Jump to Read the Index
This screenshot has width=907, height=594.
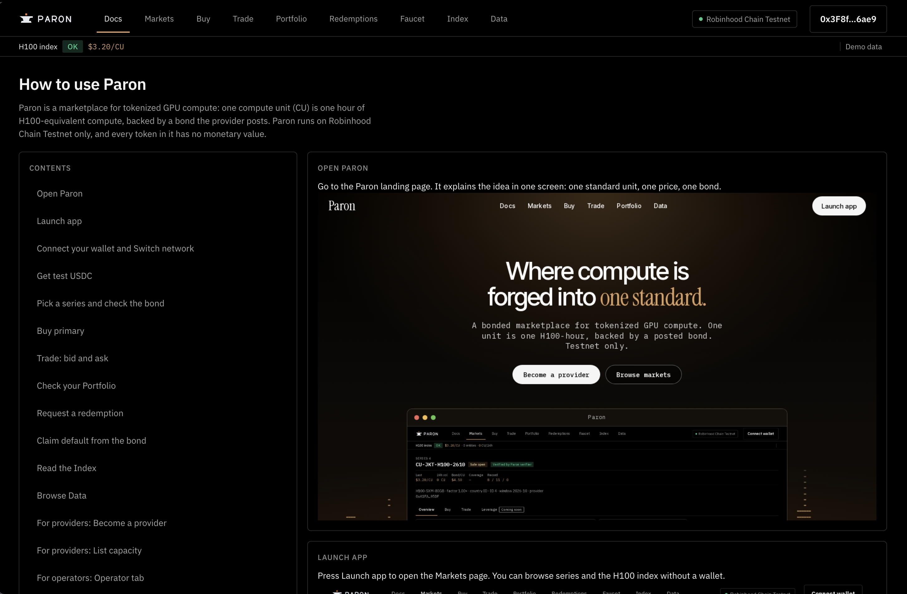[x=66, y=468]
